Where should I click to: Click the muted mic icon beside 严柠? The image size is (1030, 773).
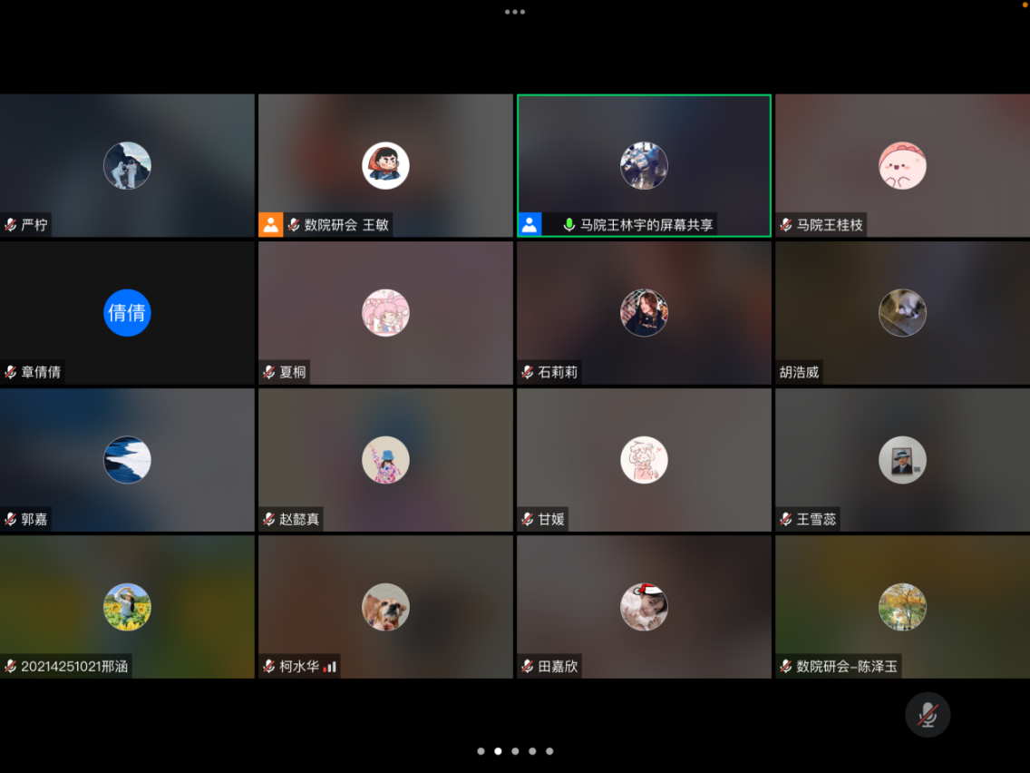11,225
